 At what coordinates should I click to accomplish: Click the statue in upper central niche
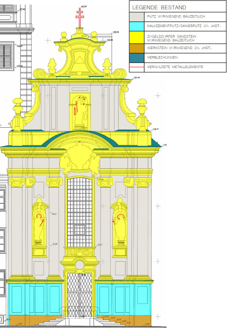coord(80,113)
